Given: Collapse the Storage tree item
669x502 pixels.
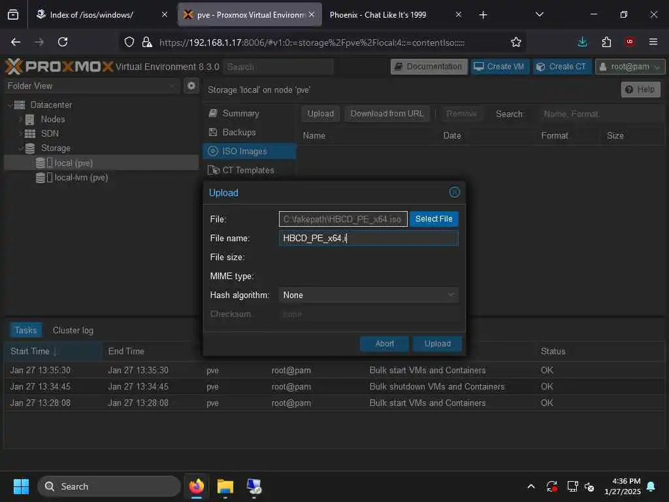Looking at the screenshot, I should pos(20,148).
